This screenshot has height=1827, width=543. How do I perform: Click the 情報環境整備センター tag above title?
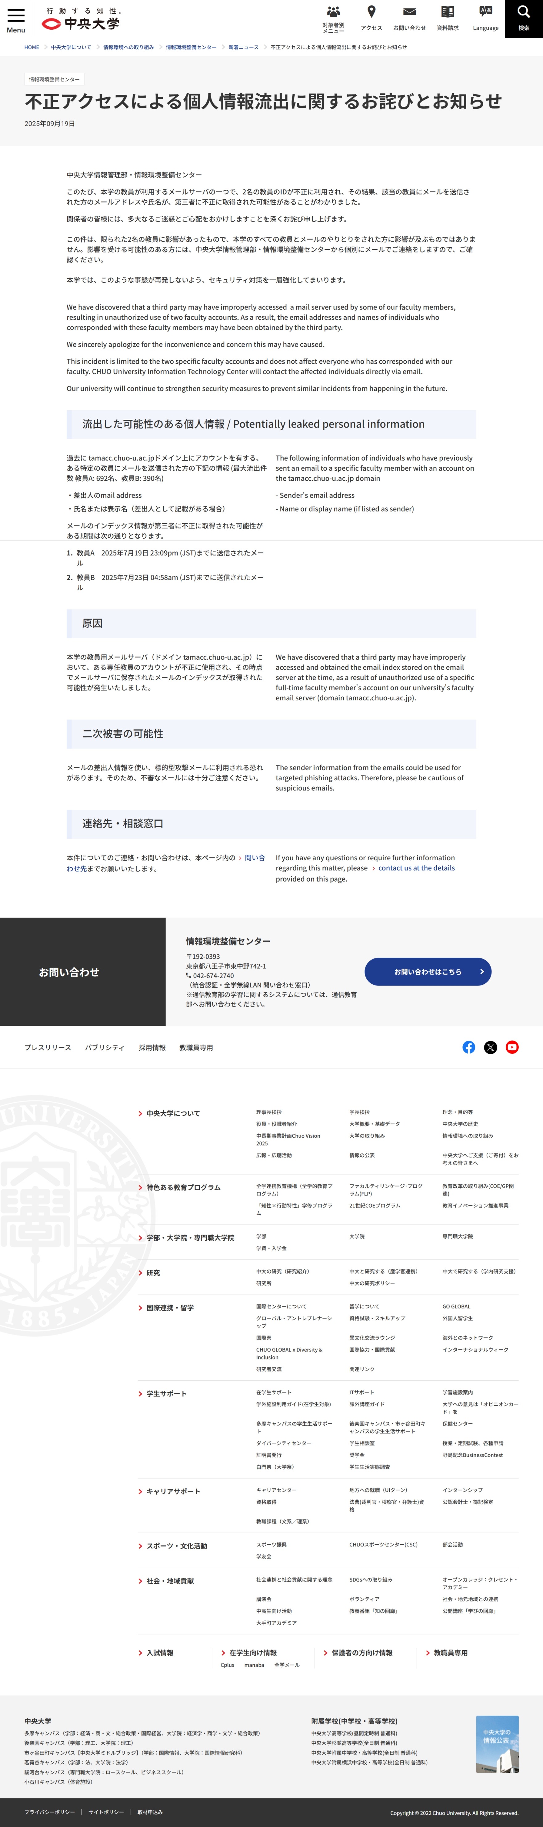pyautogui.click(x=55, y=79)
